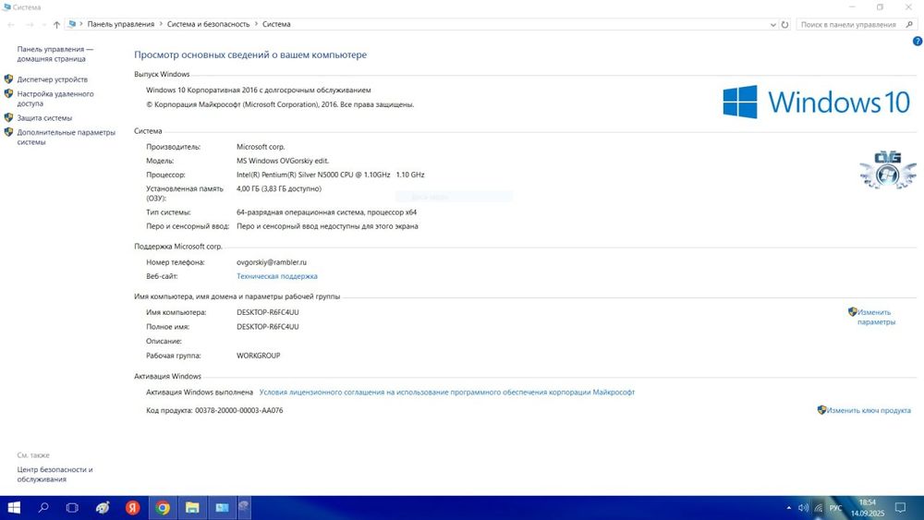Image resolution: width=924 pixels, height=520 pixels.
Task: Click the 64-разрядная операционная система text
Action: click(x=326, y=212)
